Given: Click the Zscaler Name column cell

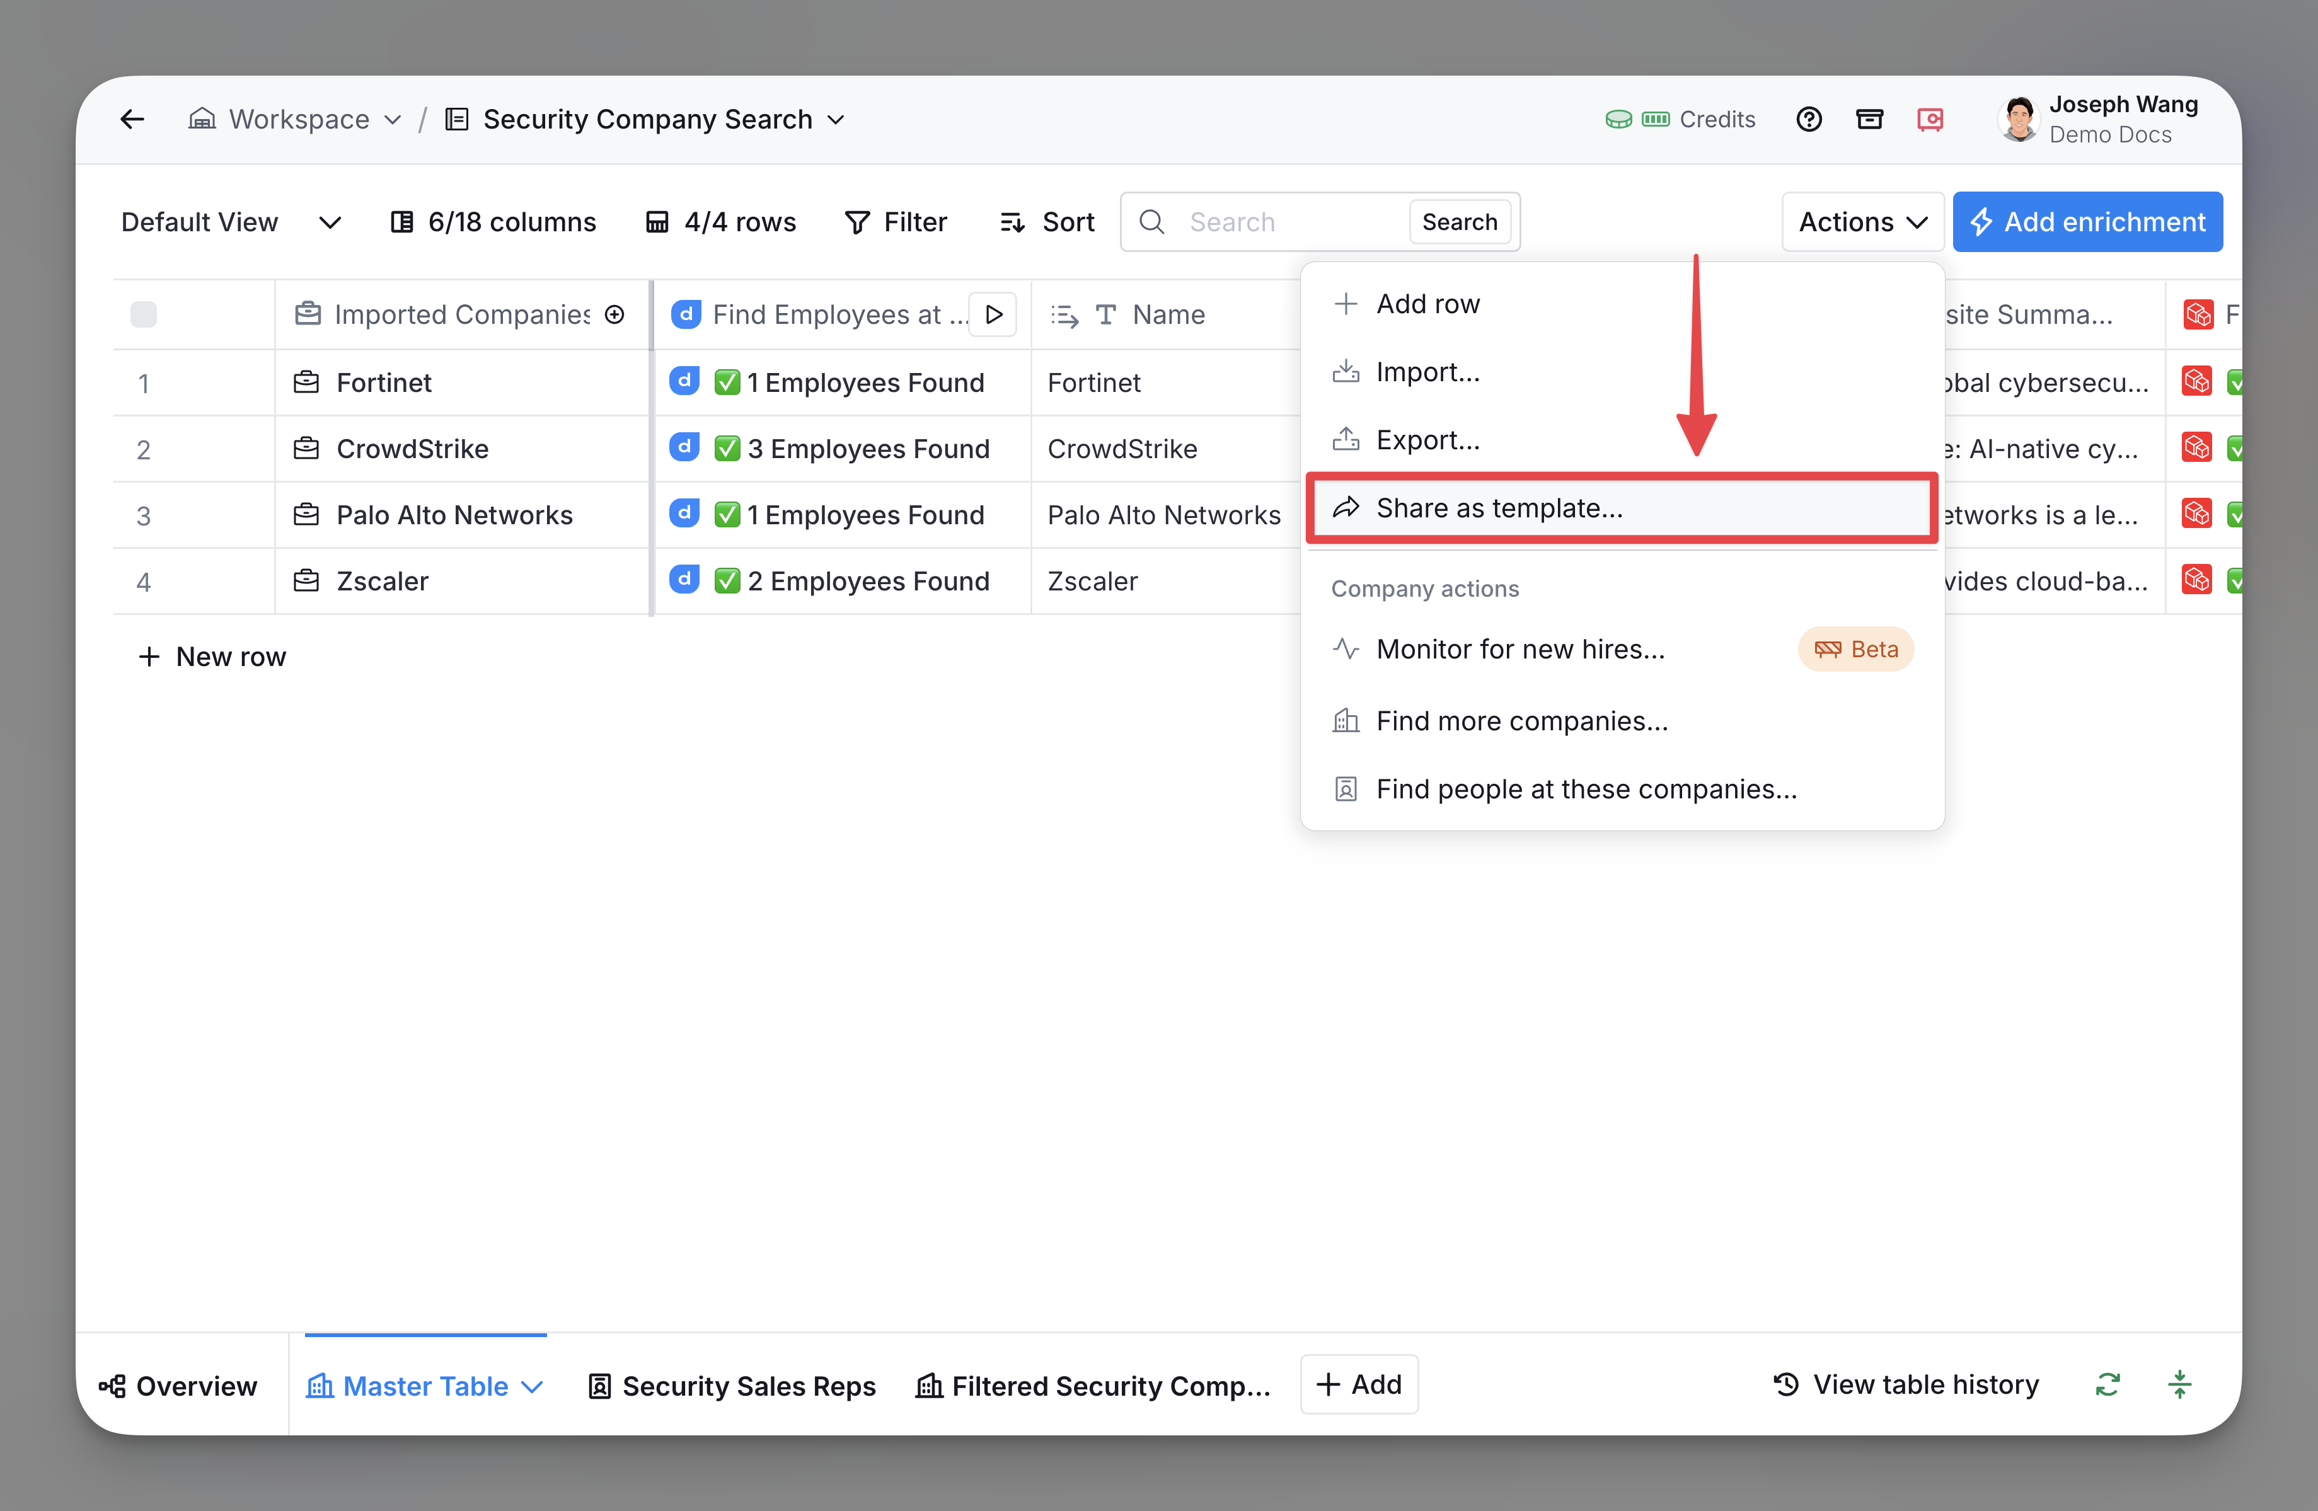Looking at the screenshot, I should (x=1165, y=581).
